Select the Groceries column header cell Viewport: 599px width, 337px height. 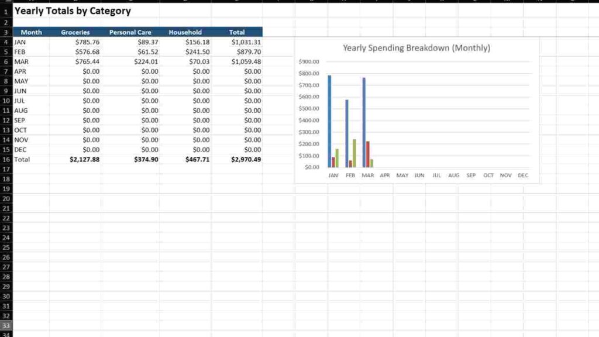(75, 32)
